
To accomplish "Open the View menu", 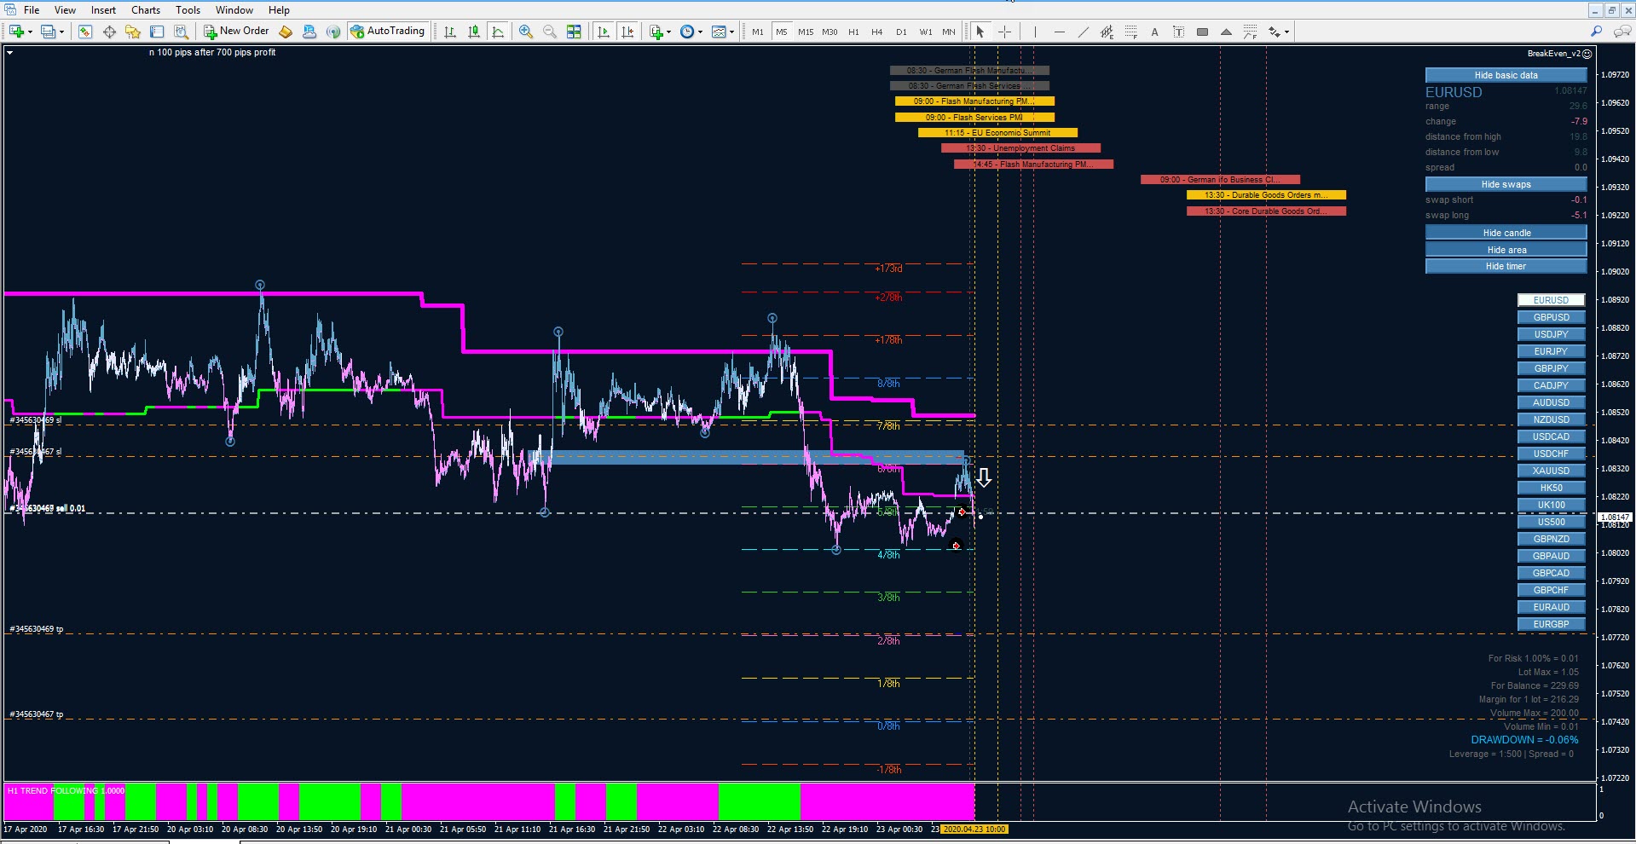I will tap(65, 10).
